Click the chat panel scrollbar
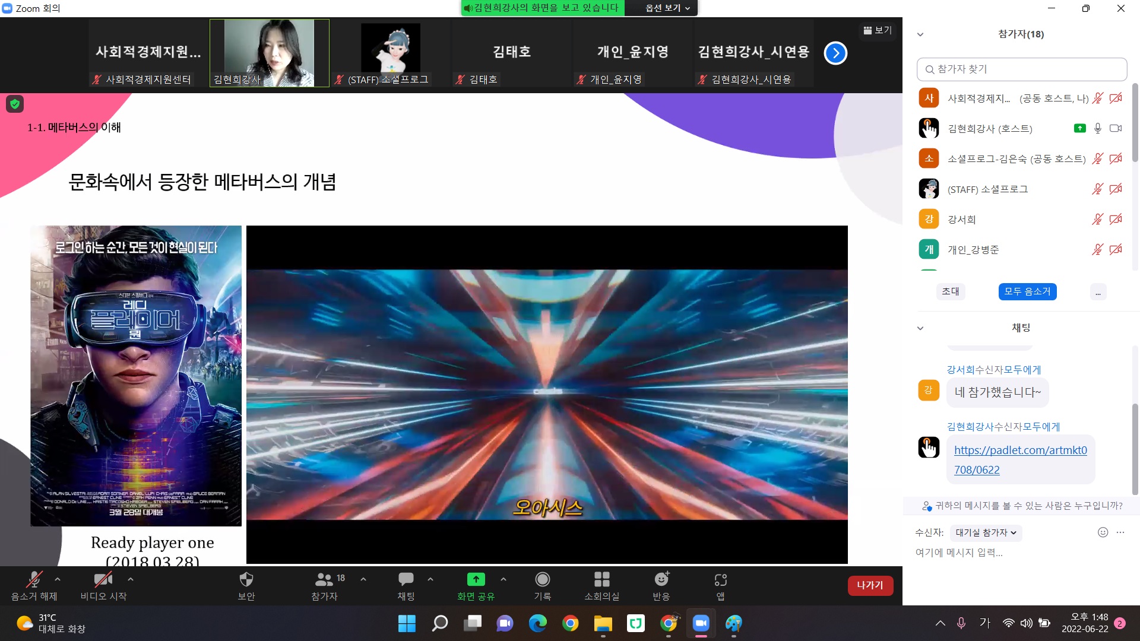 point(1135,449)
